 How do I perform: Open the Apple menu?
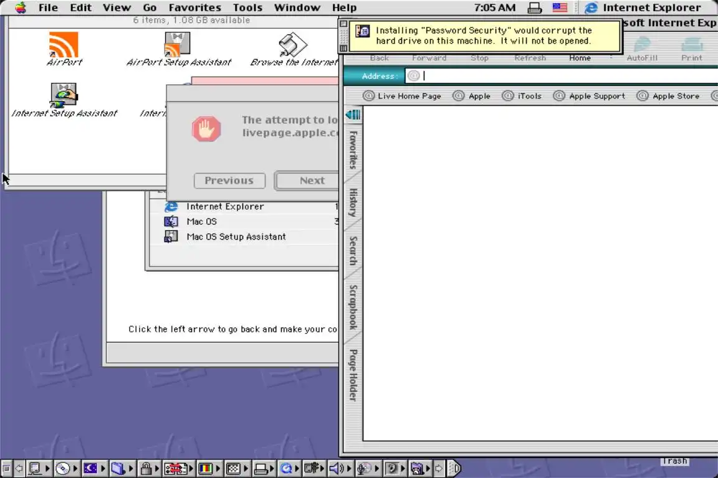(21, 7)
